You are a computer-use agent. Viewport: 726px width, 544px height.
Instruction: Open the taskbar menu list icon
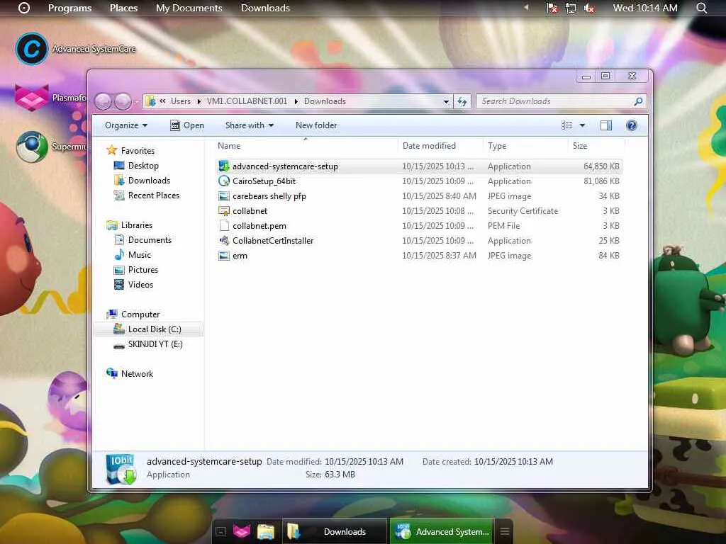tap(505, 531)
